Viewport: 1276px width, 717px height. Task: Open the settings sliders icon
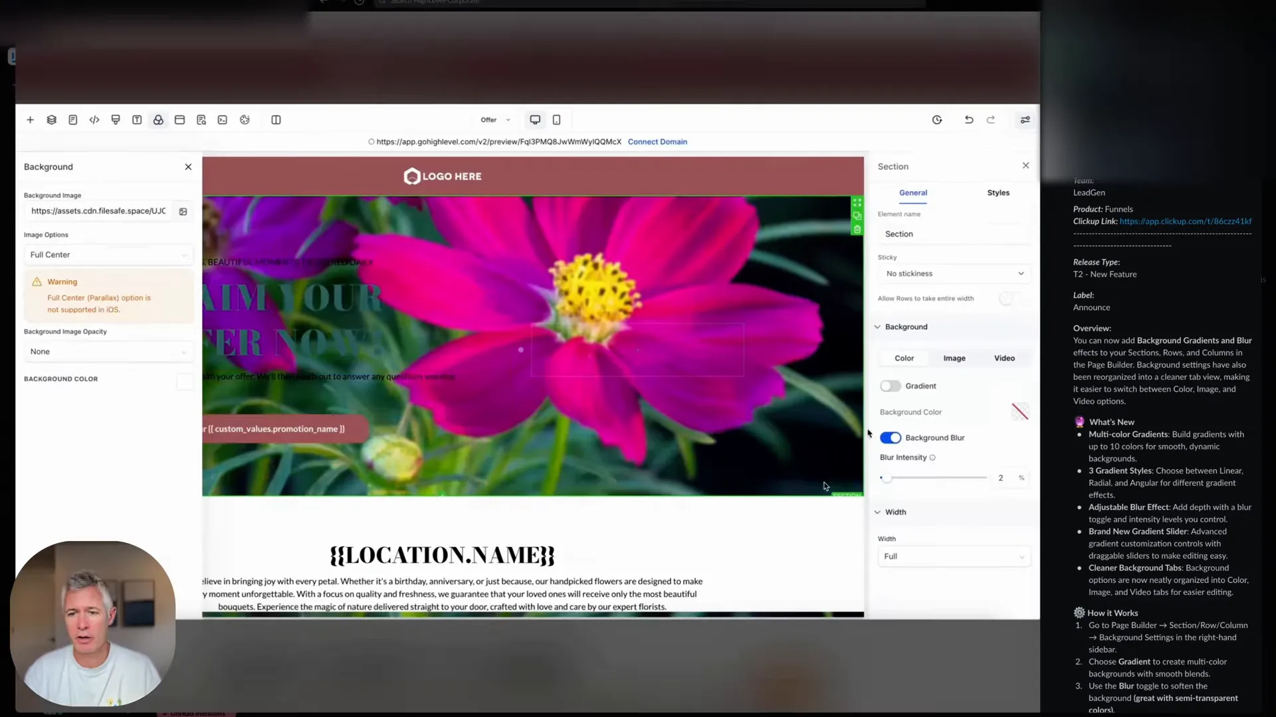1025,120
